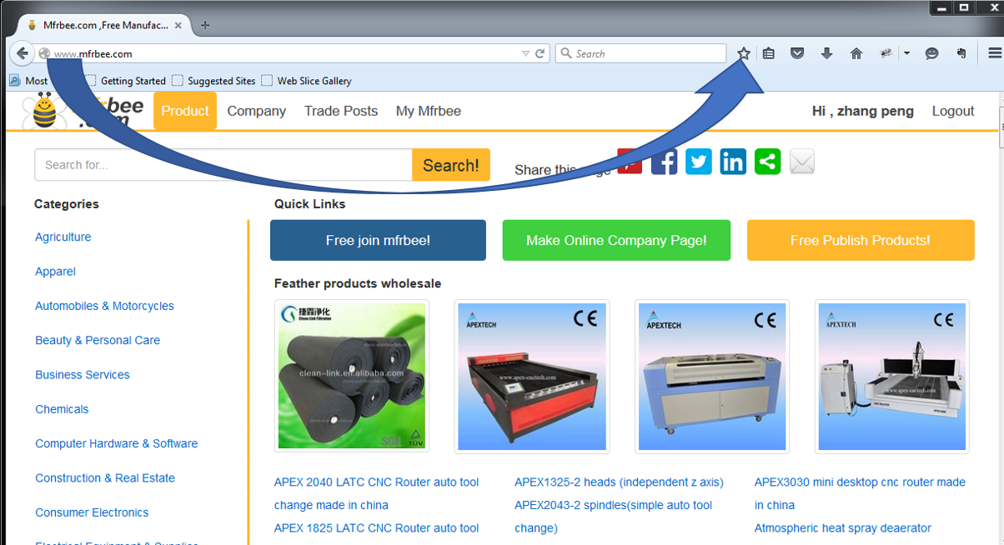Viewport: 1004px width, 545px height.
Task: Show your bookmarks list
Action: [769, 53]
